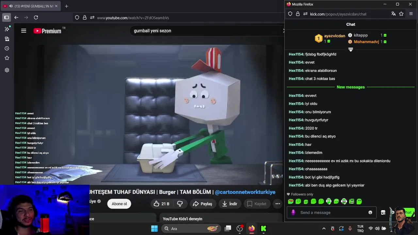Show site security info lock in YouTube window
Viewport: 418px width, 235px height.
click(85, 18)
